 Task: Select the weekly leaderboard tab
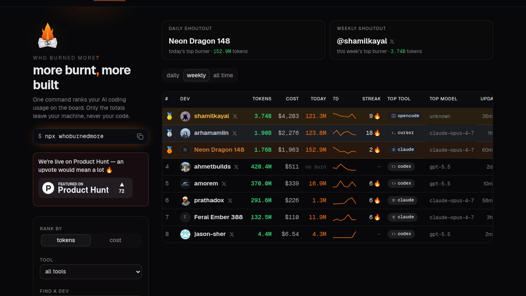pos(196,75)
